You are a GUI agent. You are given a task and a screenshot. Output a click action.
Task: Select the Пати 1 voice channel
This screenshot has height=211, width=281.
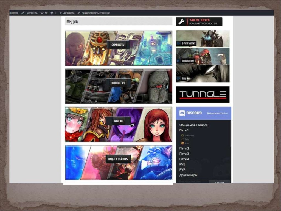184,130
